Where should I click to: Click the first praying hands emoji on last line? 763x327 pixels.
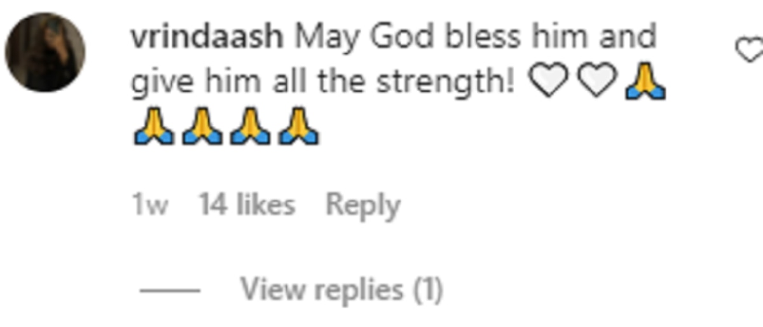coord(153,128)
